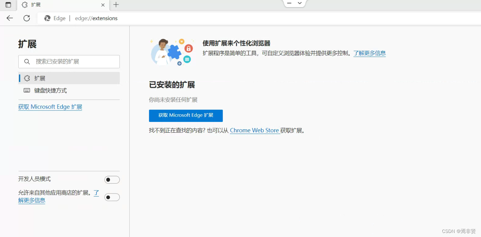Viewport: 481px width, 237px height.
Task: Open the vertical tabs pane icon
Action: point(8,5)
